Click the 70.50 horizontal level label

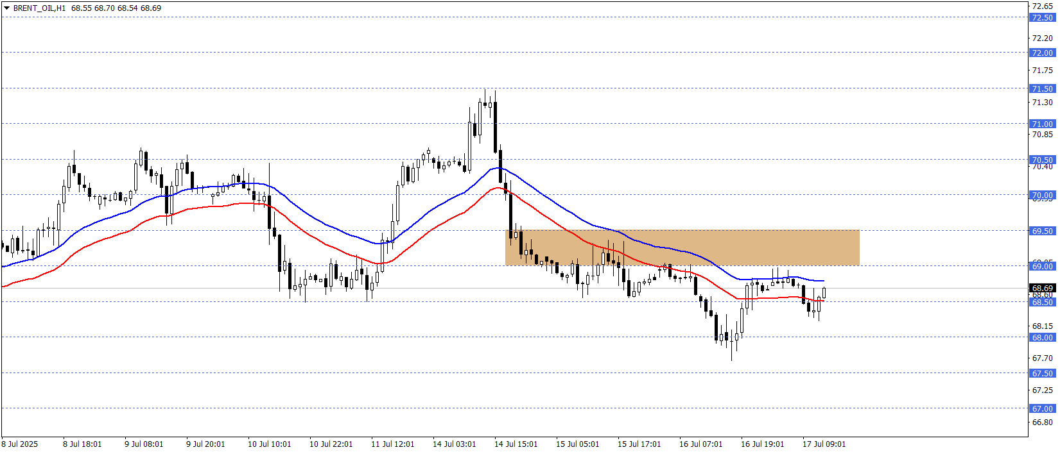point(1042,160)
